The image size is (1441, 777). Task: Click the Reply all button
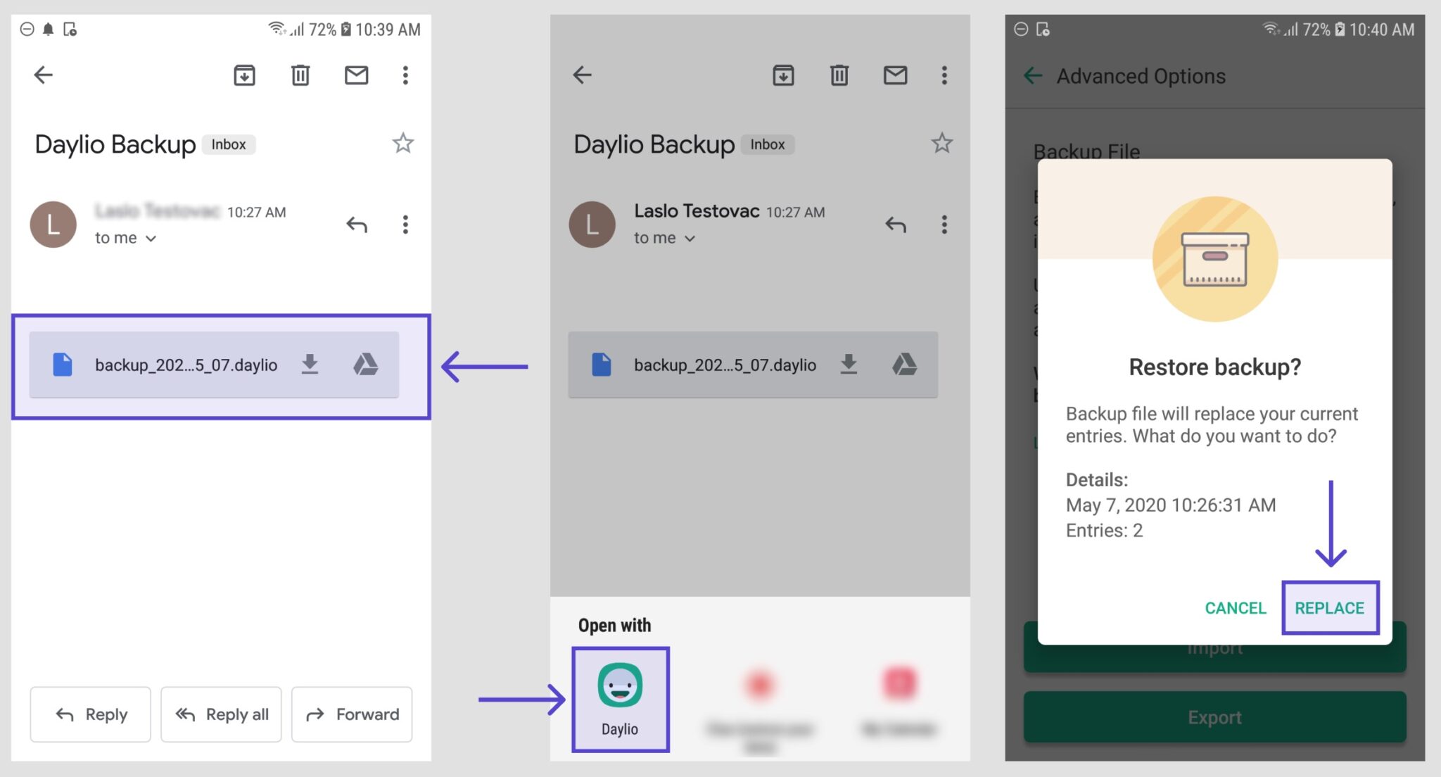click(x=221, y=714)
